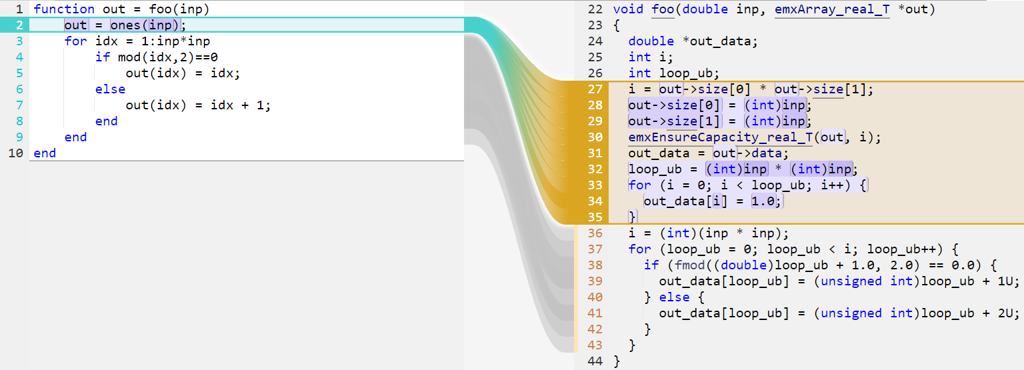Click the closing brace on C line 43
This screenshot has width=1024, height=370.
click(x=633, y=345)
